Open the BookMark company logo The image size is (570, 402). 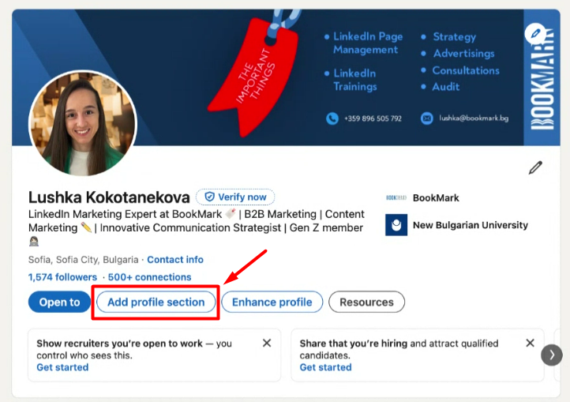[396, 198]
